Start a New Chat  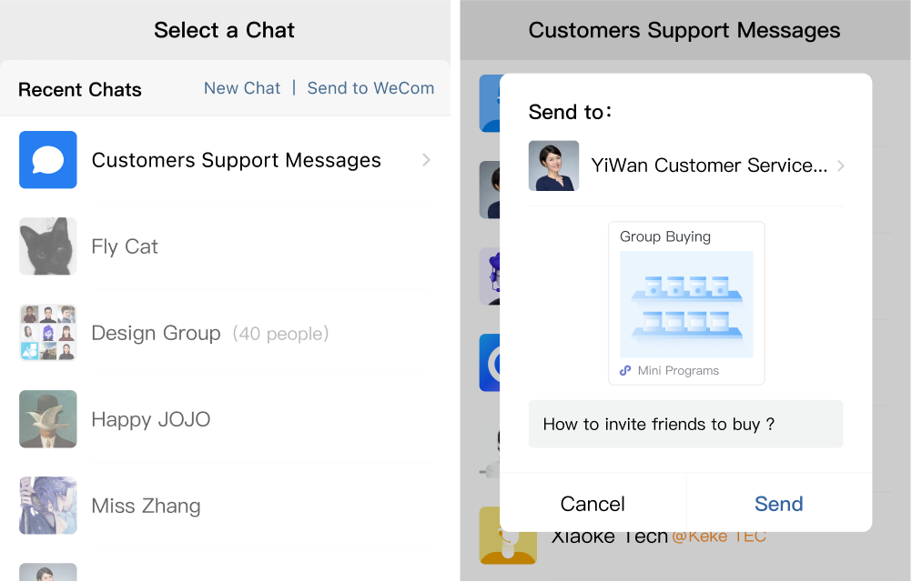[242, 88]
